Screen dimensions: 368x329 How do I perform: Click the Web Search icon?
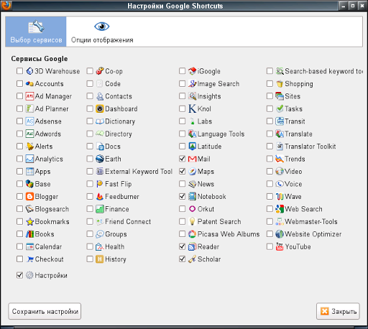point(280,209)
